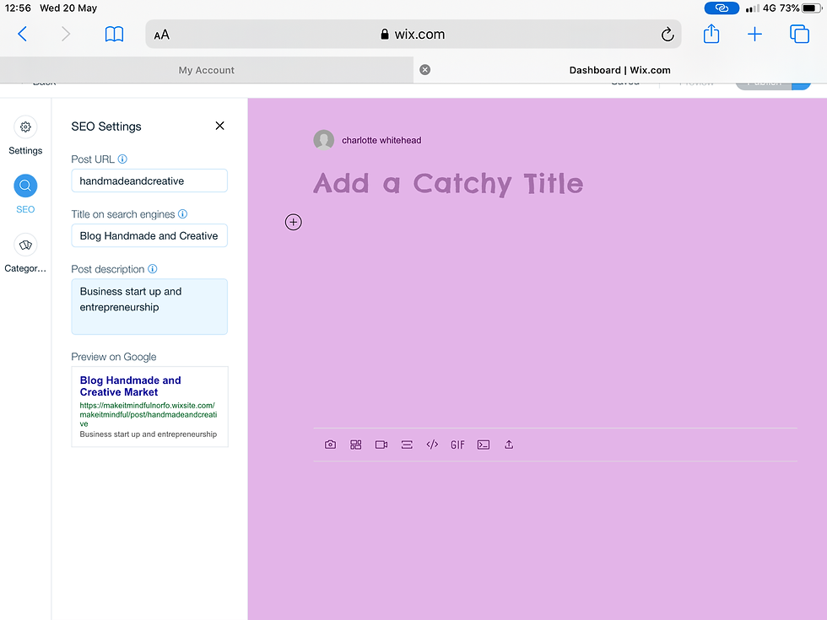Edit the search engine title field
This screenshot has height=620, width=827.
[x=149, y=235]
